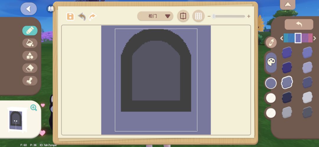Select the blue hue in hue strip
Image resolution: width=319 pixels, height=147 pixels.
pyautogui.click(x=291, y=38)
